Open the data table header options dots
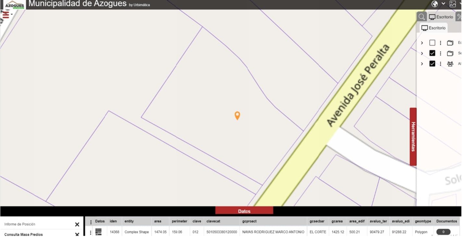This screenshot has width=462, height=238. coord(91,222)
